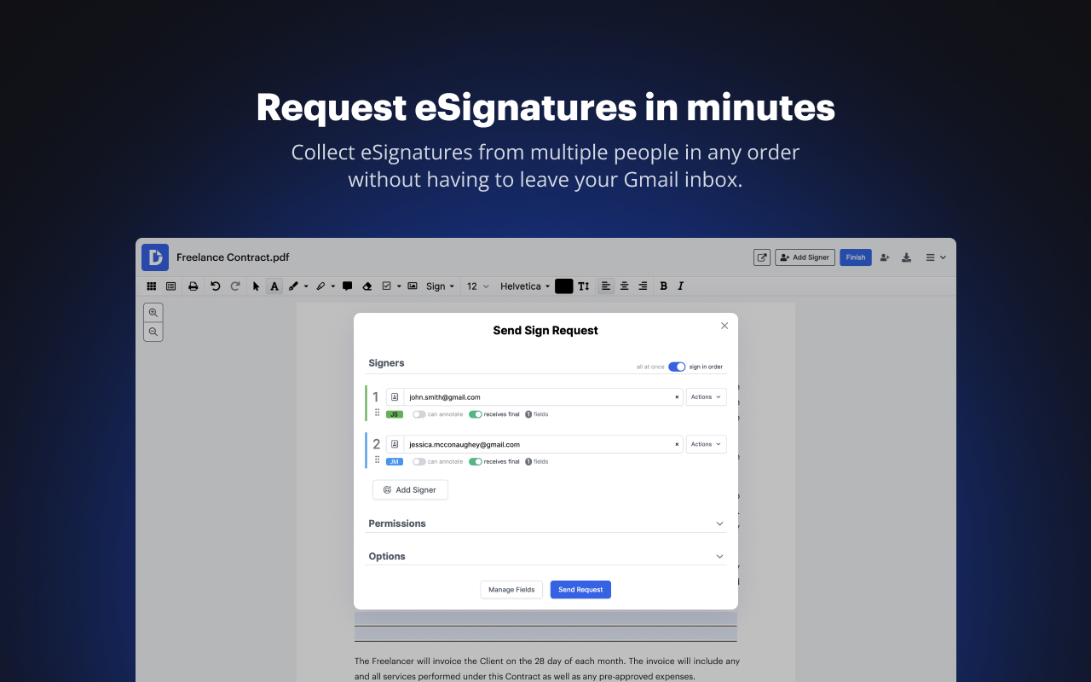Open the Helvetica font dropdown

[525, 286]
